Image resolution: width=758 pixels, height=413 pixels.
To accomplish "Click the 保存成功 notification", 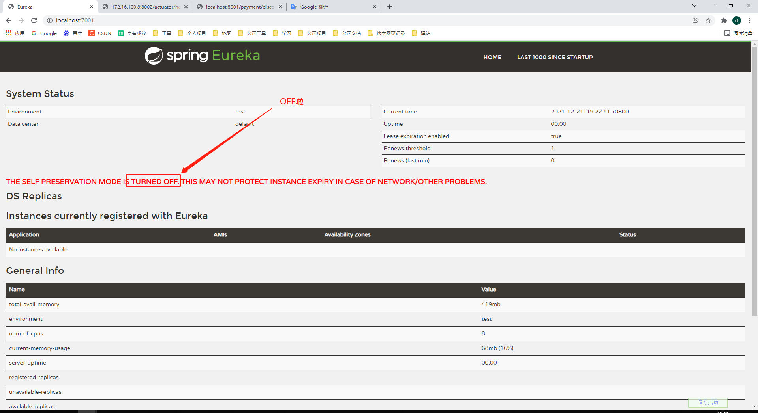I will pos(708,402).
